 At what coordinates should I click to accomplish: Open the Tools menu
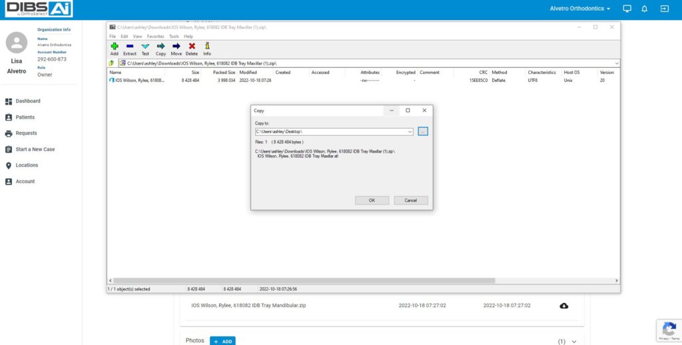(x=174, y=36)
